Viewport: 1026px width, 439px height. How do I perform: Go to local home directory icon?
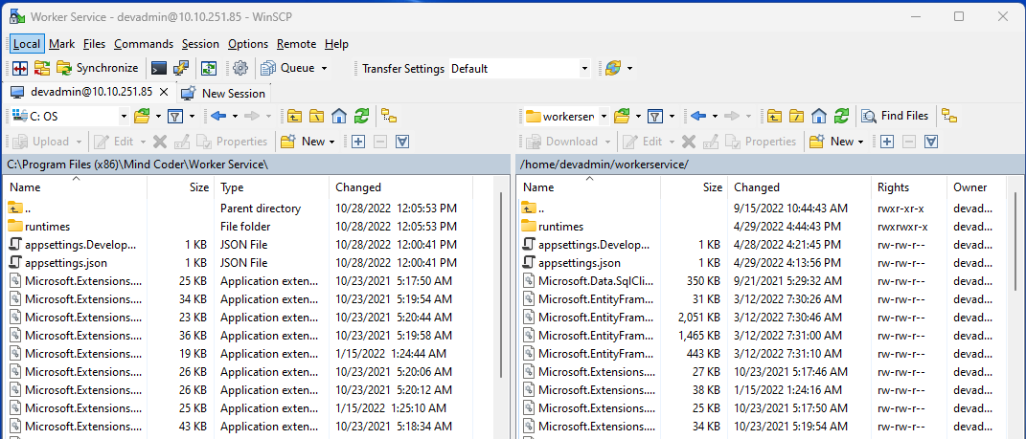pyautogui.click(x=339, y=117)
